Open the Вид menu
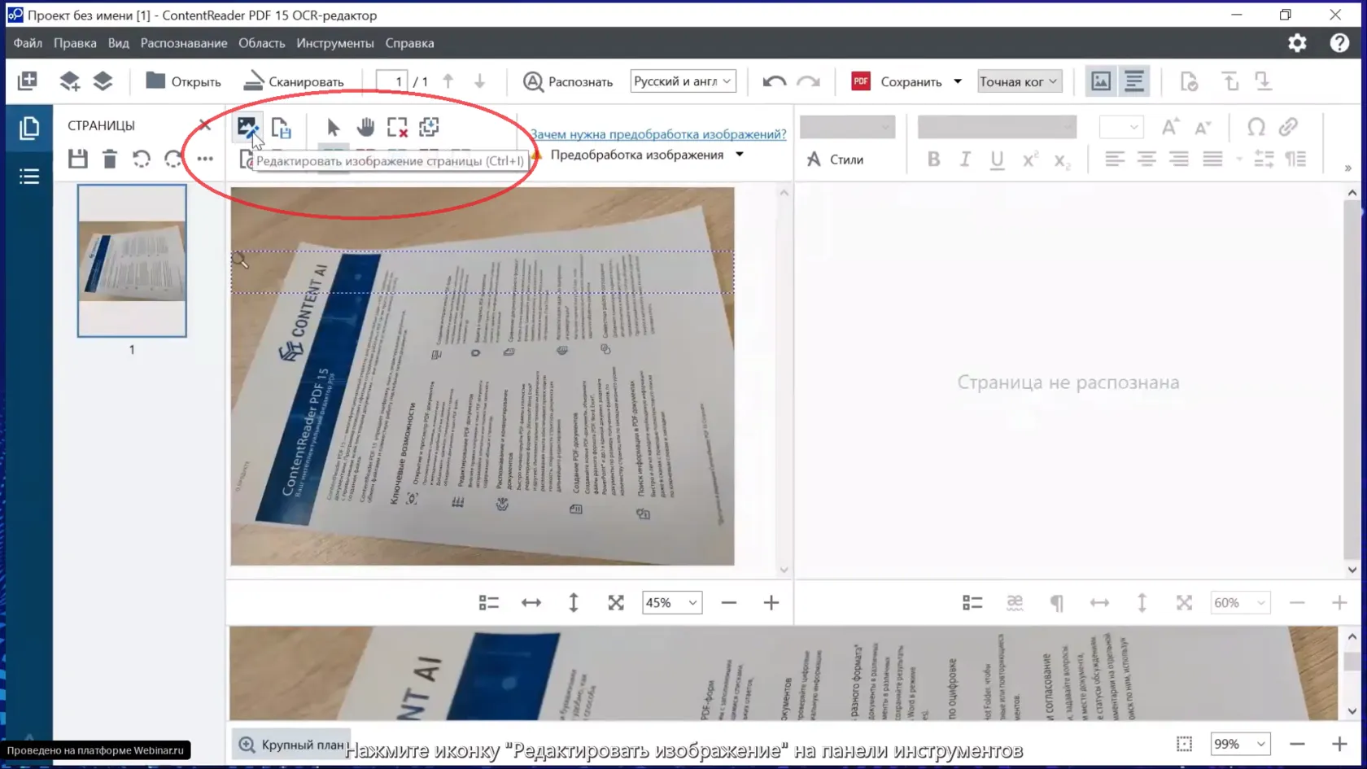The height and width of the screenshot is (769, 1367). tap(119, 43)
